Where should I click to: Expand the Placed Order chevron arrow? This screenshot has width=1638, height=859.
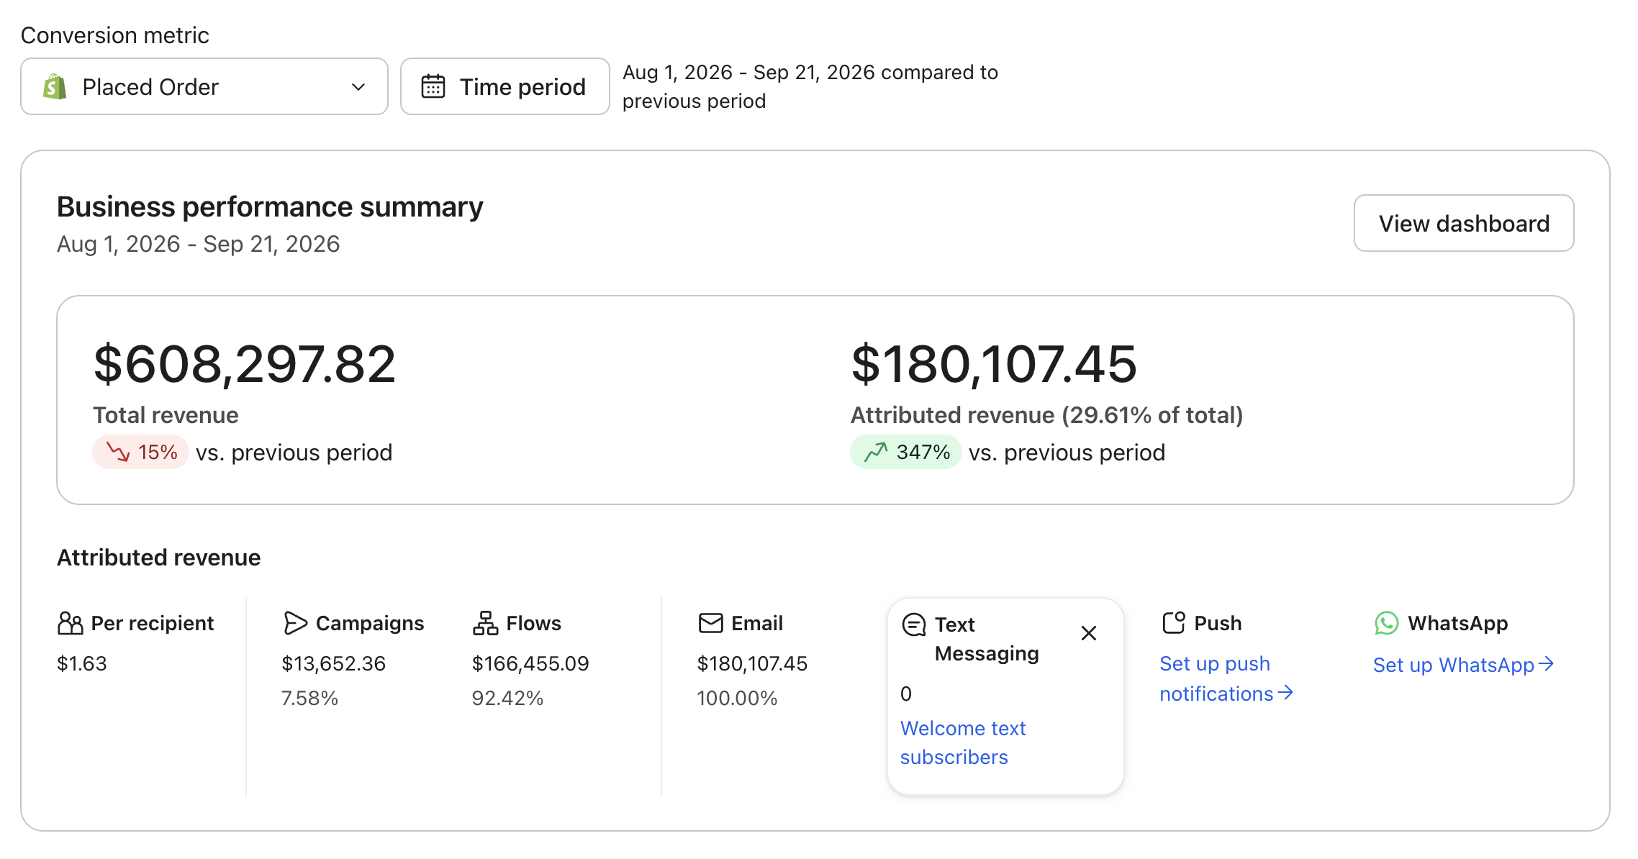point(358,87)
